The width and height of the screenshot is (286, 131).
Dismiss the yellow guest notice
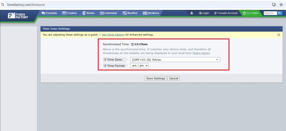point(278,35)
